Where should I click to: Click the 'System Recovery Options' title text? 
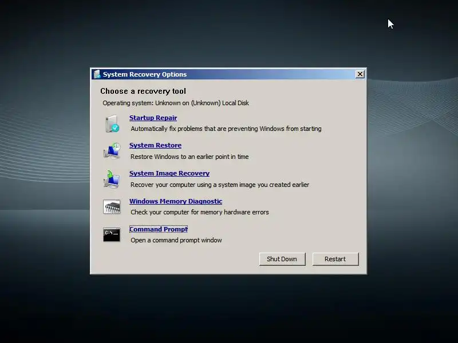[x=145, y=74]
